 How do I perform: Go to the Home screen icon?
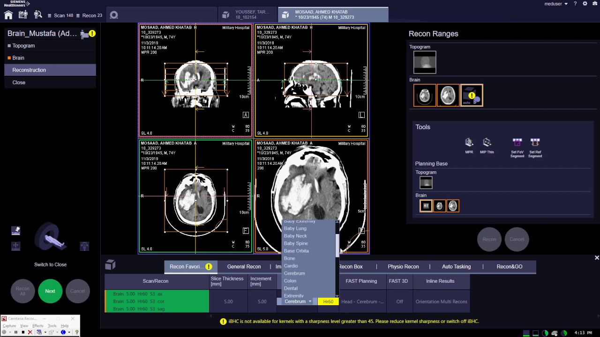pos(8,15)
